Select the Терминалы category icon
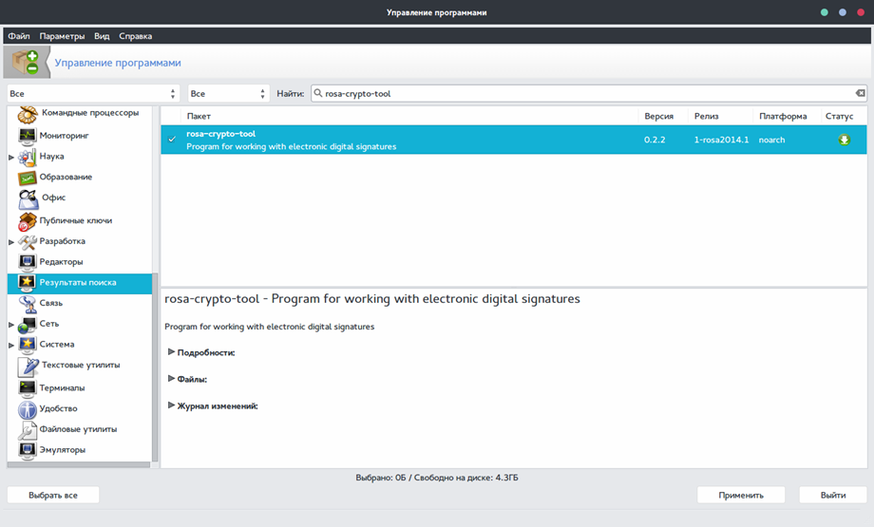874x527 pixels. pos(27,388)
